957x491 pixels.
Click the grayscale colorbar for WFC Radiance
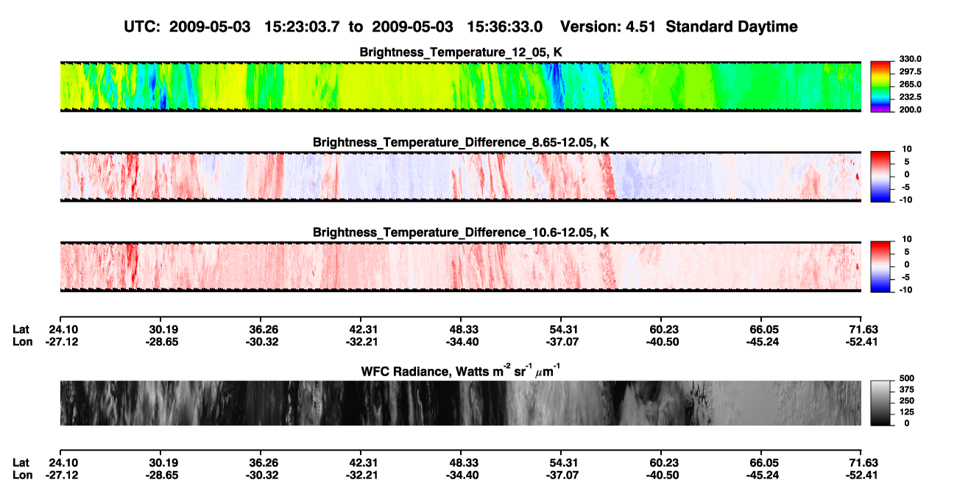[881, 403]
